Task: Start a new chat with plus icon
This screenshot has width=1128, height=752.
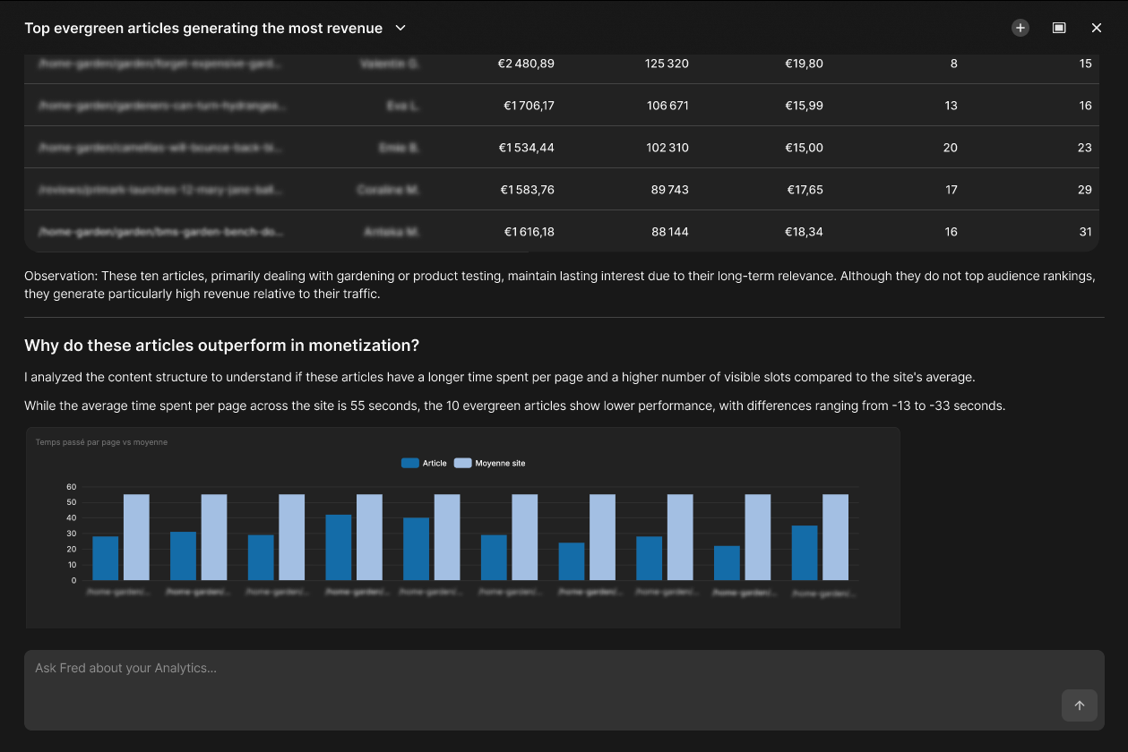Action: pos(1020,28)
